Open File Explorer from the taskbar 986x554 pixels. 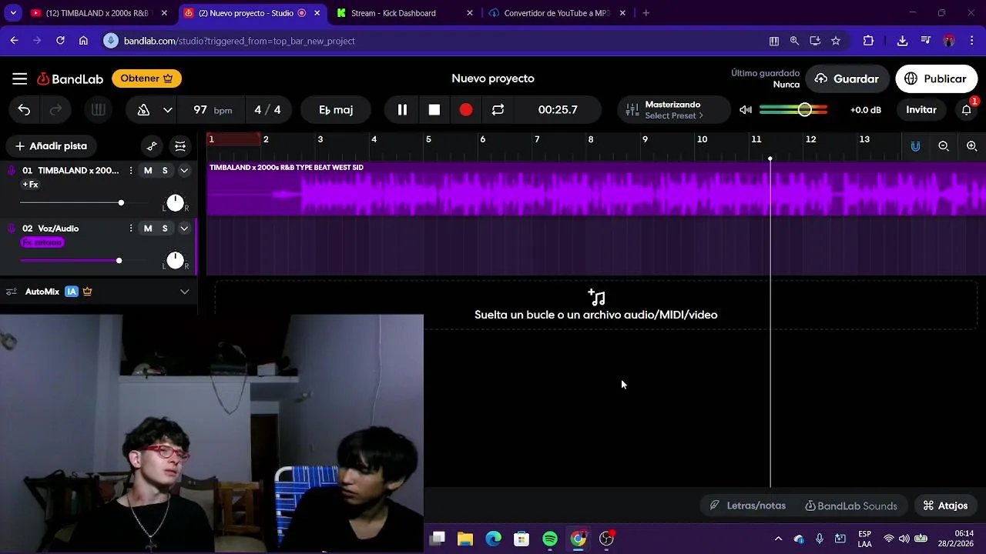tap(465, 539)
